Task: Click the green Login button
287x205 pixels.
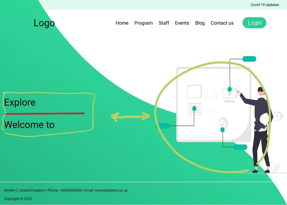Action: (254, 23)
